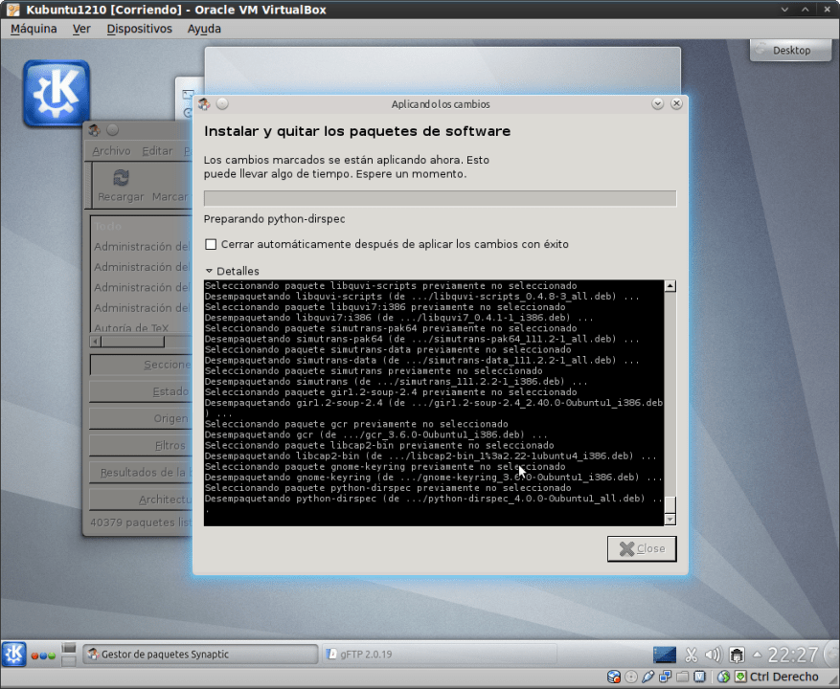840x689 pixels.
Task: Click terminal output scrollbar up arrow
Action: (670, 285)
